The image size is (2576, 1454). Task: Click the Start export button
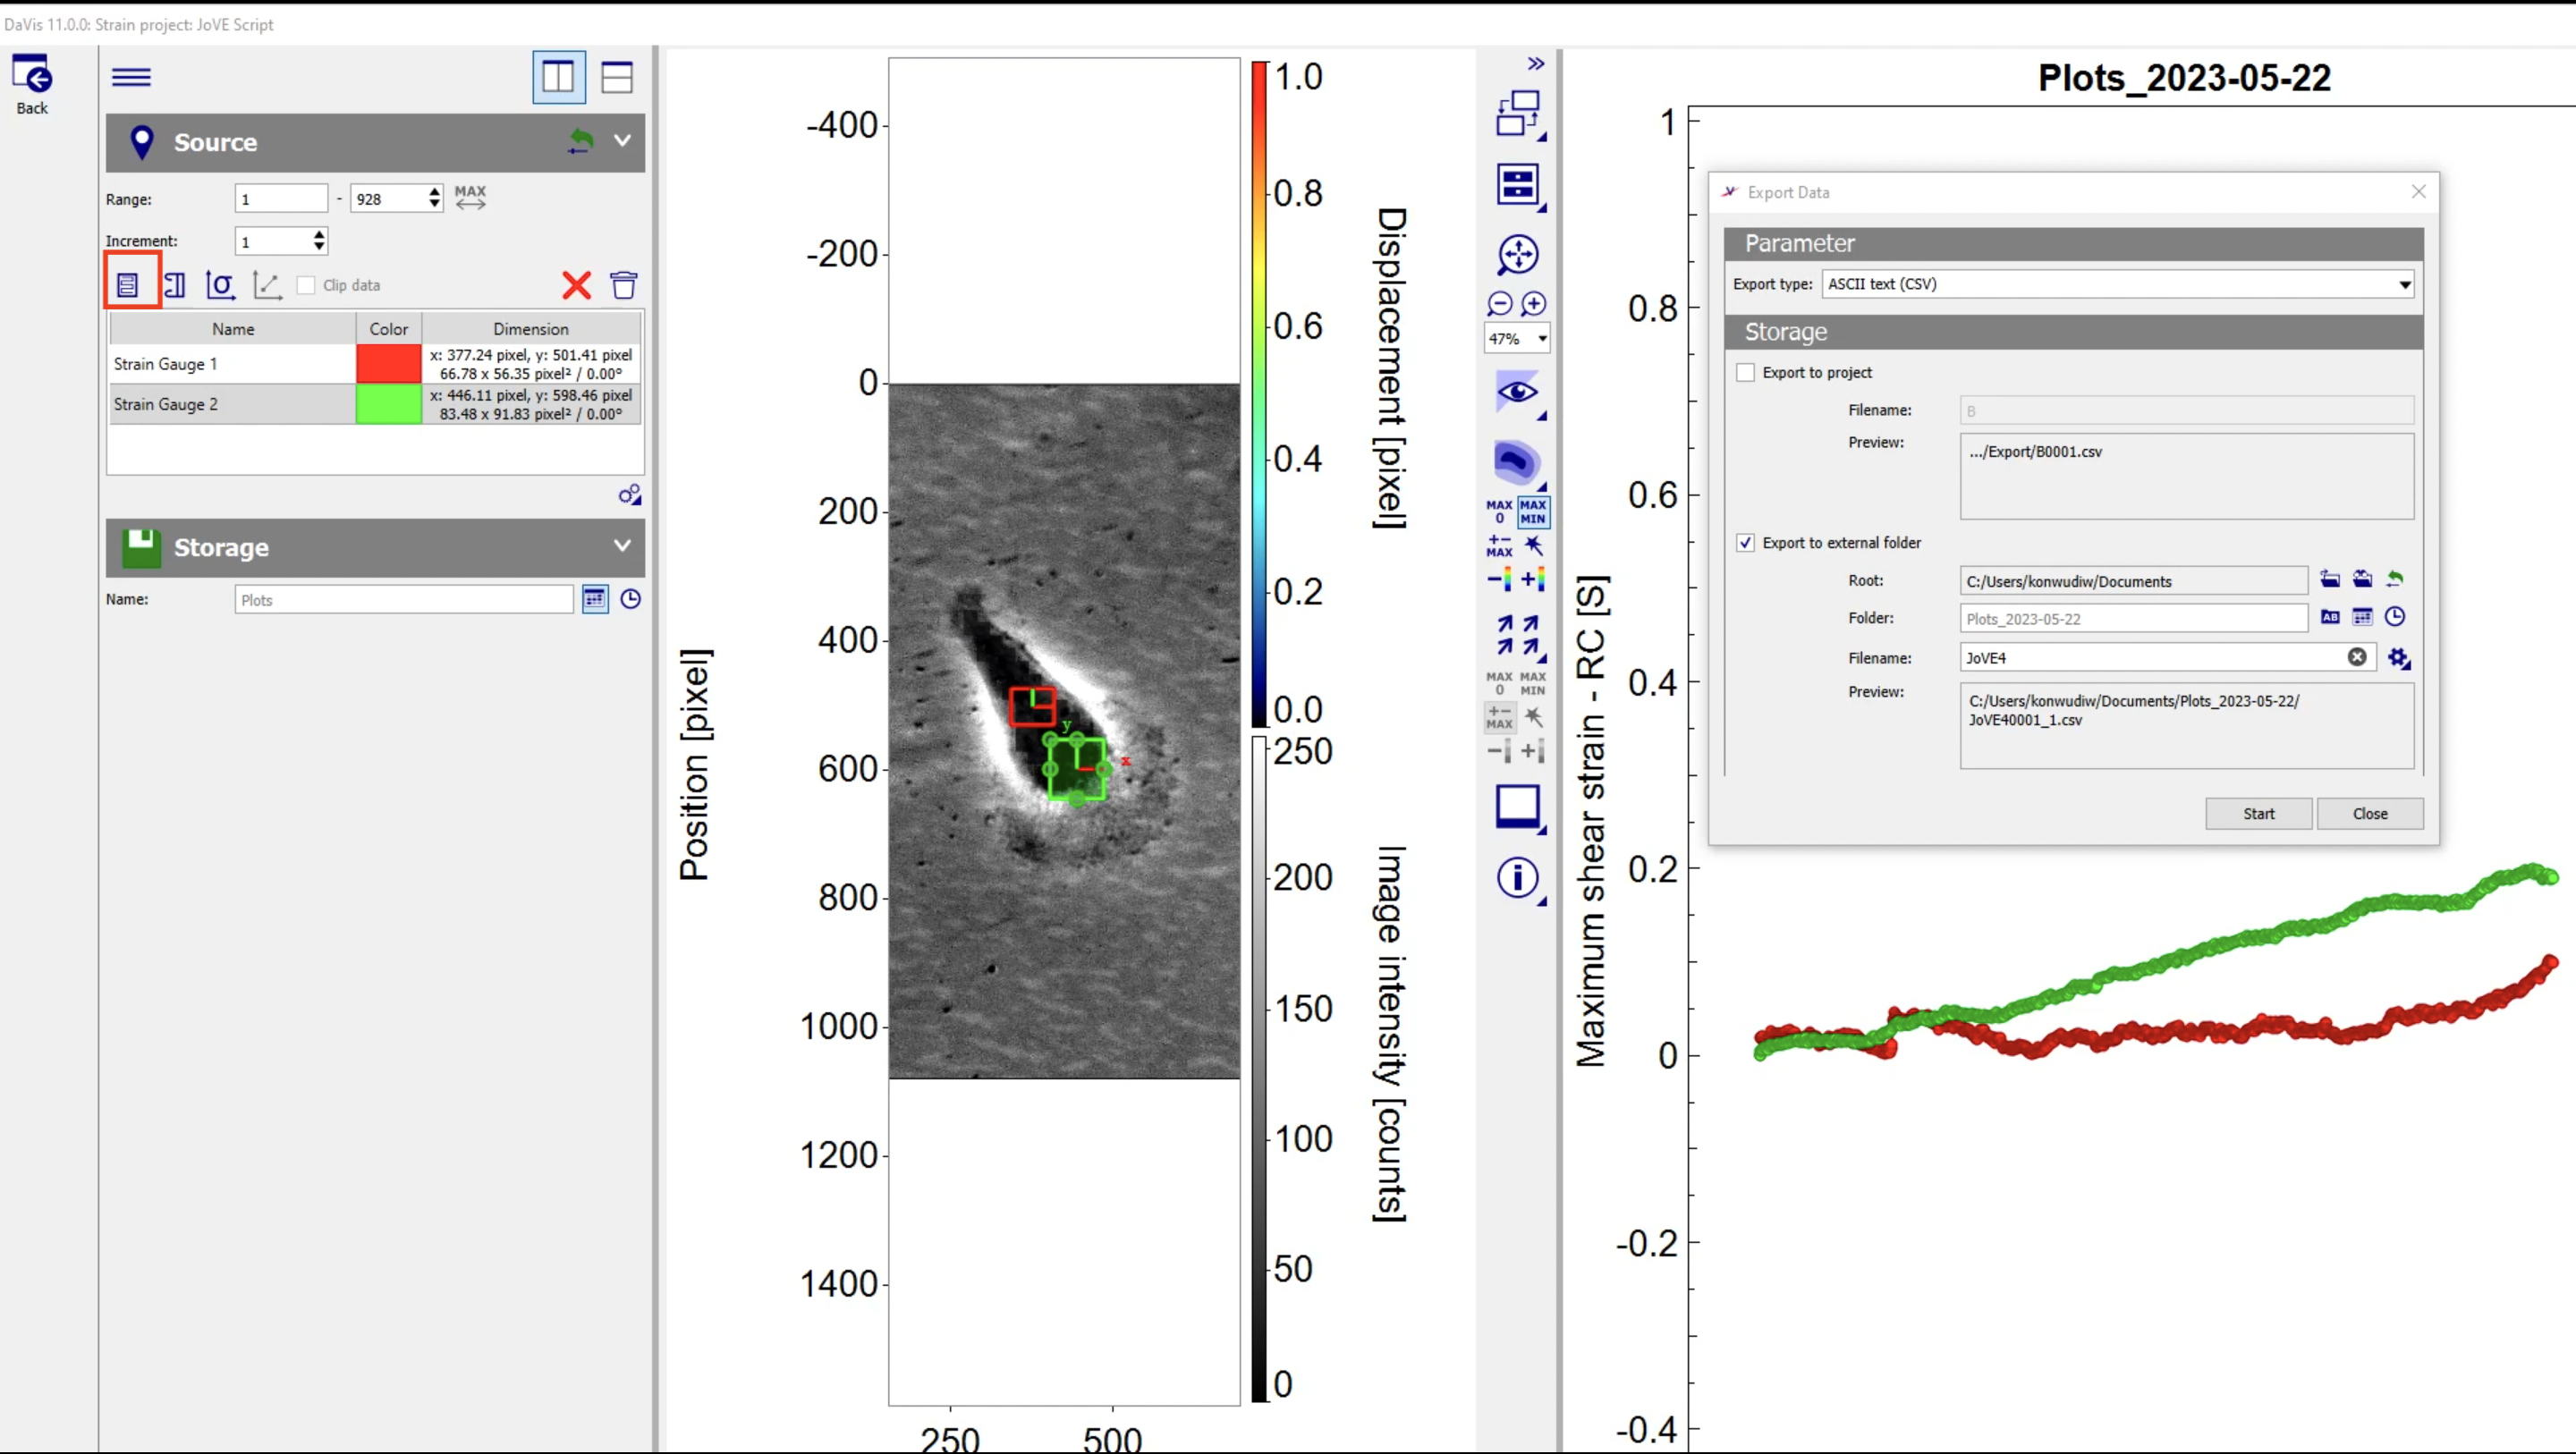2258,813
